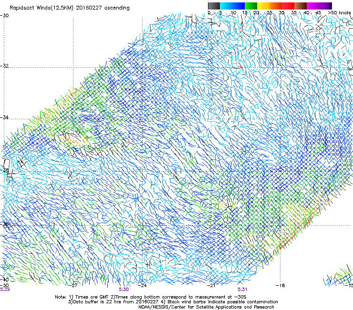The height and width of the screenshot is (310, 353).
Task: Select the legend value "20" under the color bar
Action: tap(256, 12)
